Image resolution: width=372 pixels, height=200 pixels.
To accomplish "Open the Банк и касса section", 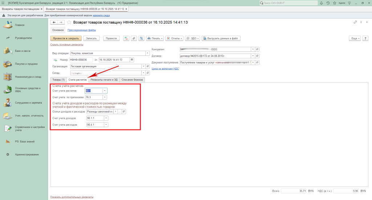I will click(x=23, y=51).
